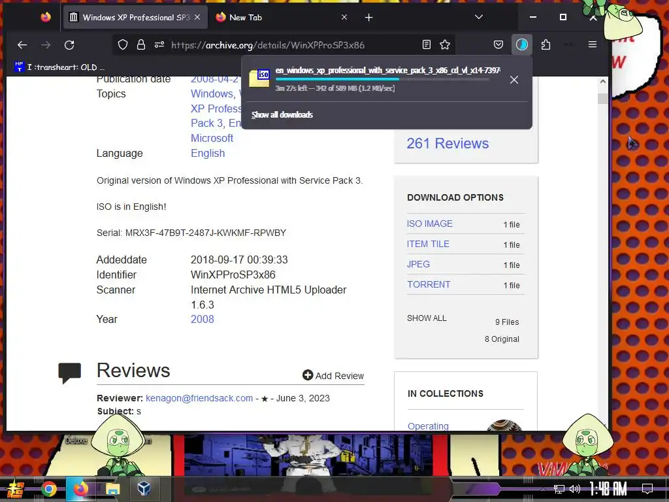Screen dimensions: 669x502
Task: Click the Reviews speech bubble icon
Action: point(69,373)
